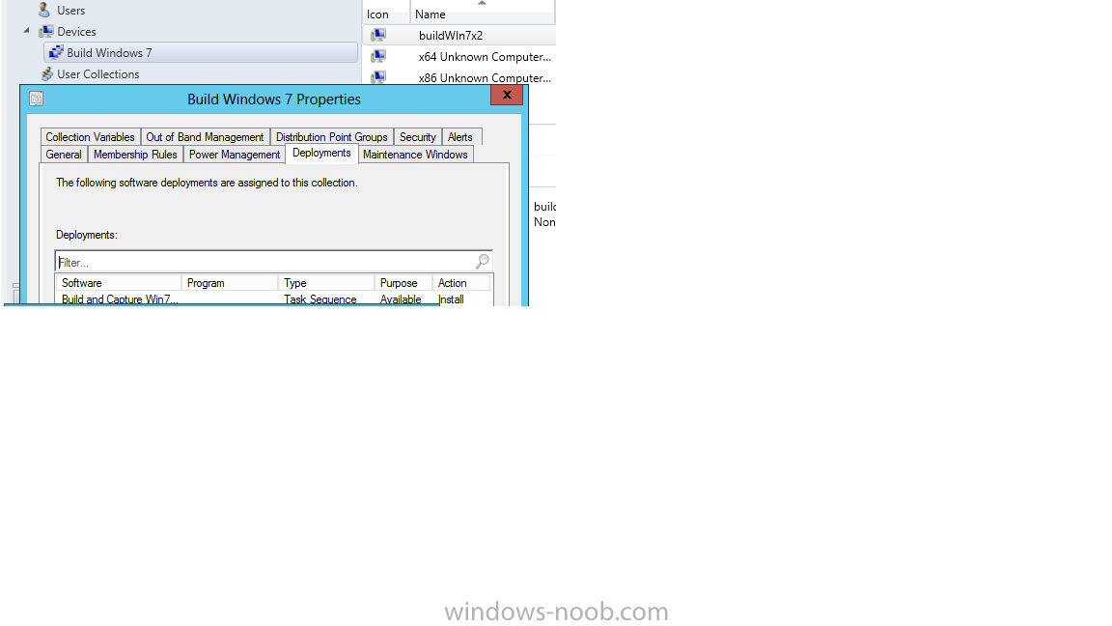Image resolution: width=1112 pixels, height=626 pixels.
Task: Open the General tab
Action: tap(64, 155)
